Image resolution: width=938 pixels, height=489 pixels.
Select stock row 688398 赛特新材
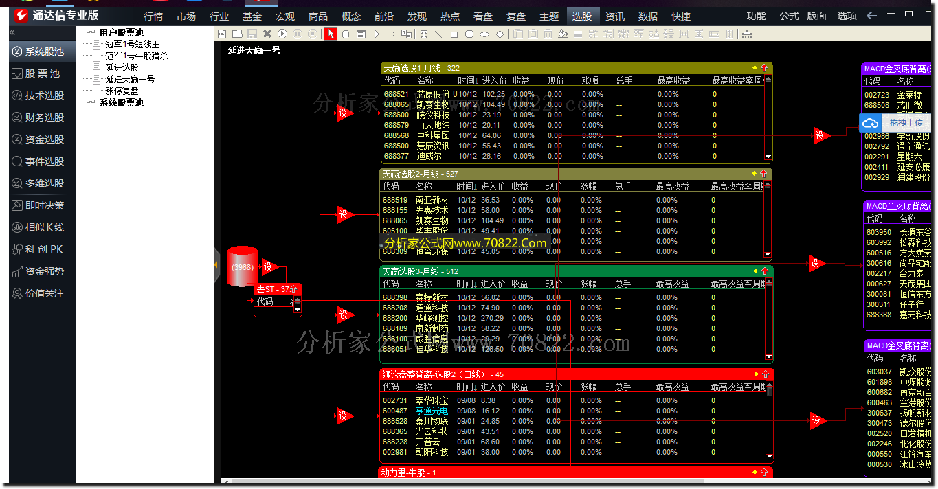click(x=574, y=297)
